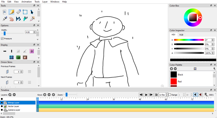Open the fps spinner arrows
This screenshot has width=217, height=118.
pos(167,95)
